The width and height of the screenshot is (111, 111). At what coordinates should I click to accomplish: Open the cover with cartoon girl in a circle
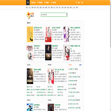click(x=30, y=52)
